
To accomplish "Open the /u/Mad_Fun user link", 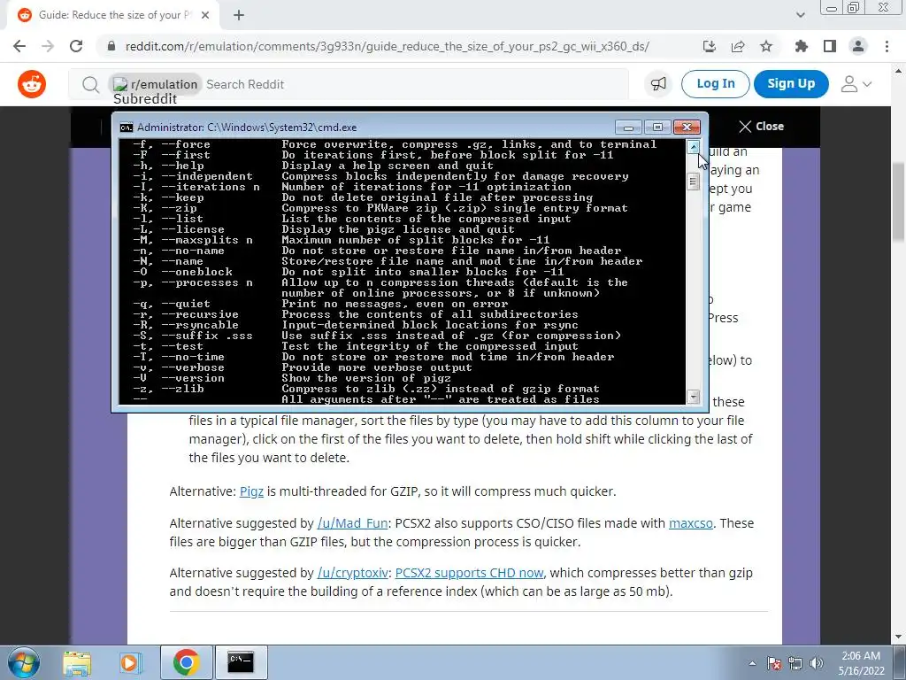I will 352,523.
